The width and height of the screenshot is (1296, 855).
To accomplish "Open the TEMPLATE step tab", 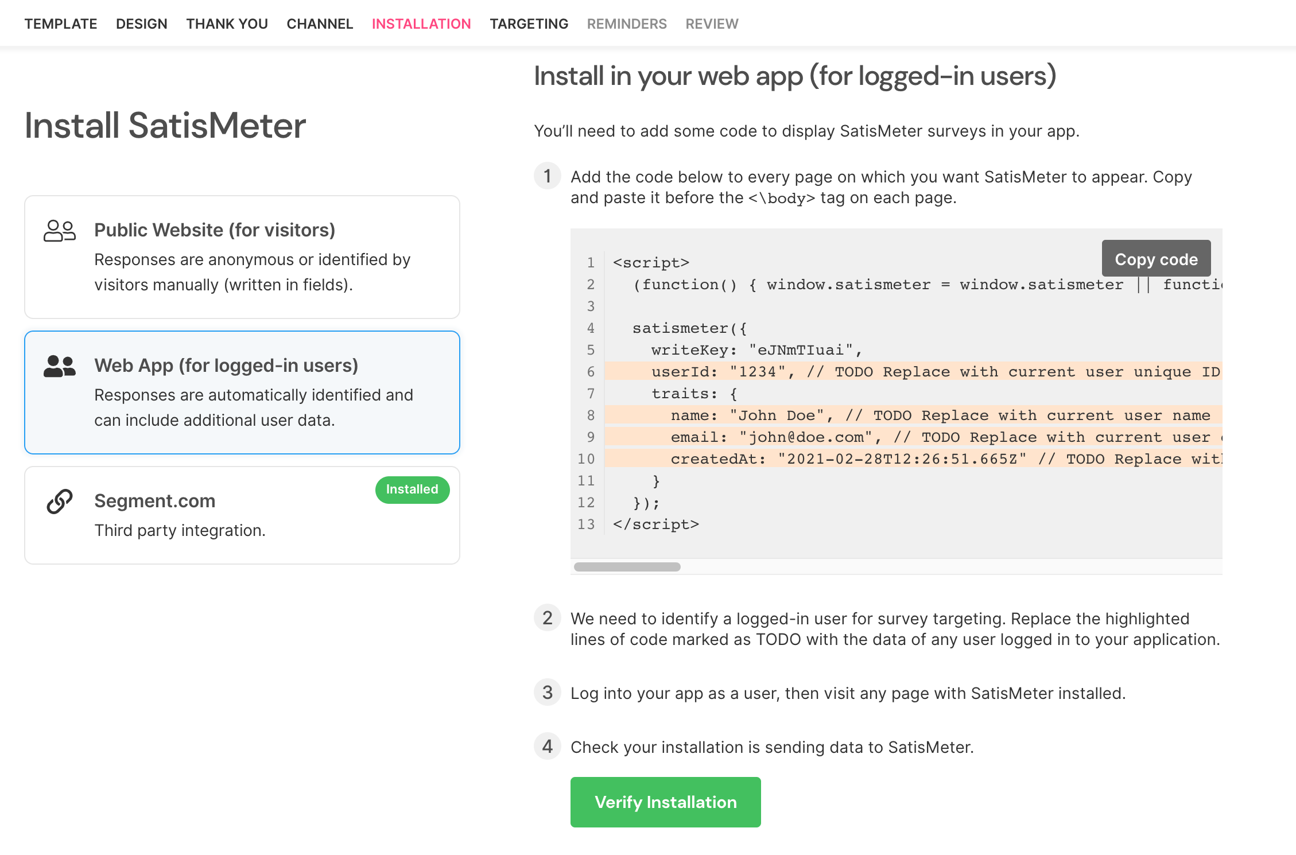I will pyautogui.click(x=61, y=24).
